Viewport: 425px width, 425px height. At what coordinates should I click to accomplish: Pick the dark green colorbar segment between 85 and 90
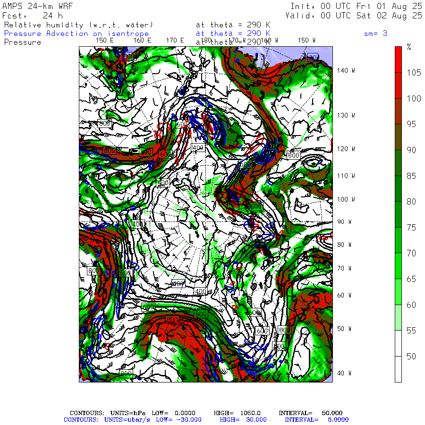coord(398,162)
